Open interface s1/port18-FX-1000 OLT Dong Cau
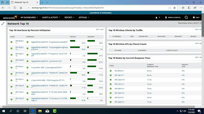This screenshot has height=114, width=204. coord(48,80)
